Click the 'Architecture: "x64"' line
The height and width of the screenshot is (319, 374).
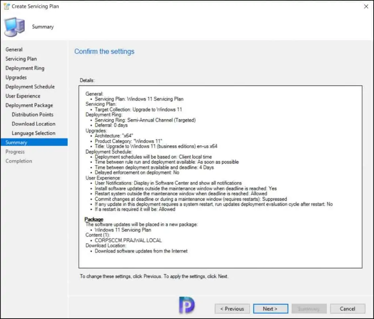pyautogui.click(x=114, y=136)
